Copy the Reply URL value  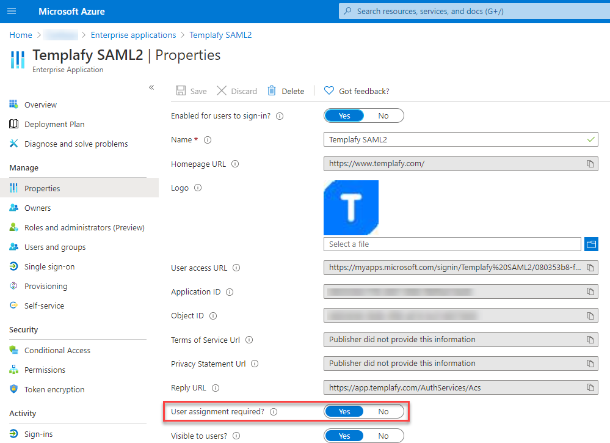point(590,388)
